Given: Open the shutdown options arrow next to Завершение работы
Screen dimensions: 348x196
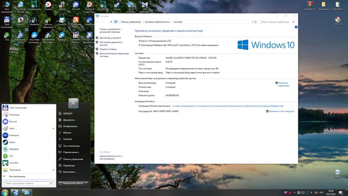Looking at the screenshot, I should (86, 183).
